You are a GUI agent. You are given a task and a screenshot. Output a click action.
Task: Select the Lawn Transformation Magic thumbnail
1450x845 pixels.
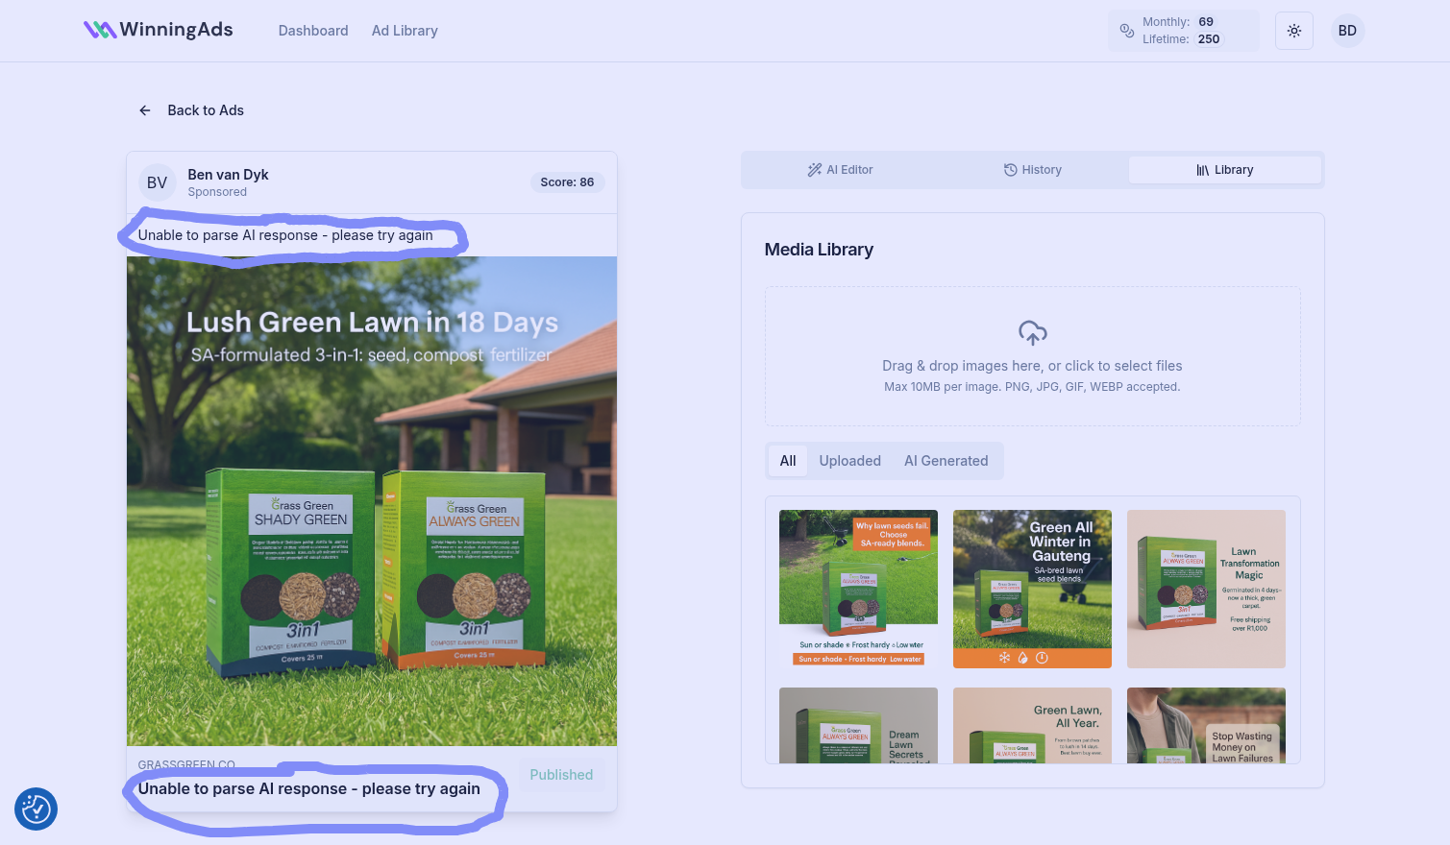pos(1206,589)
